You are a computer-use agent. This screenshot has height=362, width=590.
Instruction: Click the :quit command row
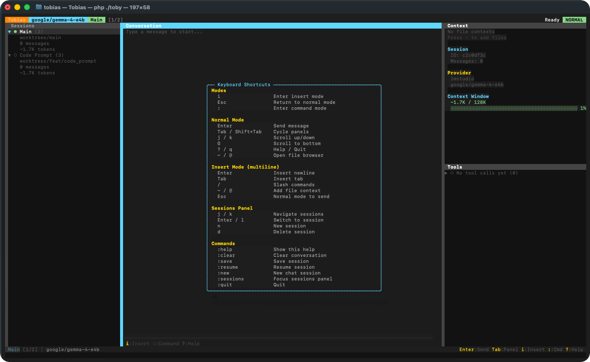(x=294, y=285)
